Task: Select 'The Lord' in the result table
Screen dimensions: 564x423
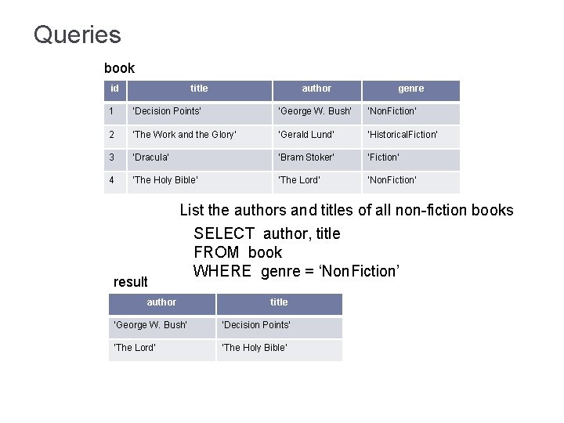Action: pyautogui.click(x=135, y=348)
